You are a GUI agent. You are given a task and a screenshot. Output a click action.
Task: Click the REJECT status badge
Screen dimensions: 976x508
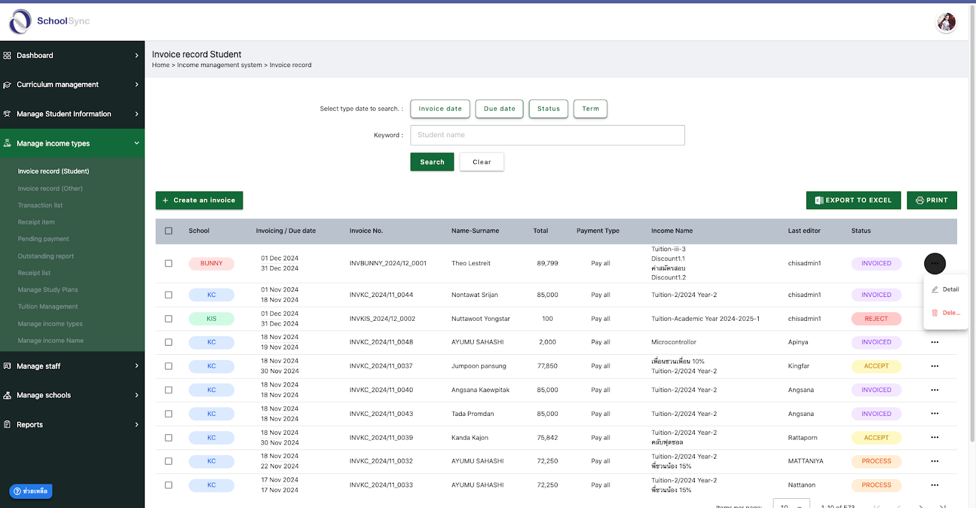tap(876, 318)
